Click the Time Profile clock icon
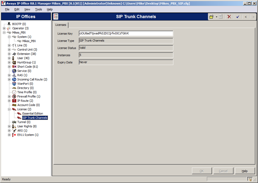 point(14,92)
